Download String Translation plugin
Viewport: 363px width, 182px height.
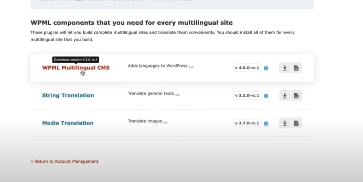(x=285, y=95)
